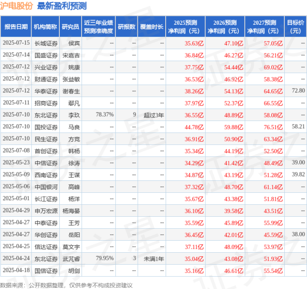Click the date 2025-07-08
Viewport: 307px width, 289px height.
(x=16, y=150)
